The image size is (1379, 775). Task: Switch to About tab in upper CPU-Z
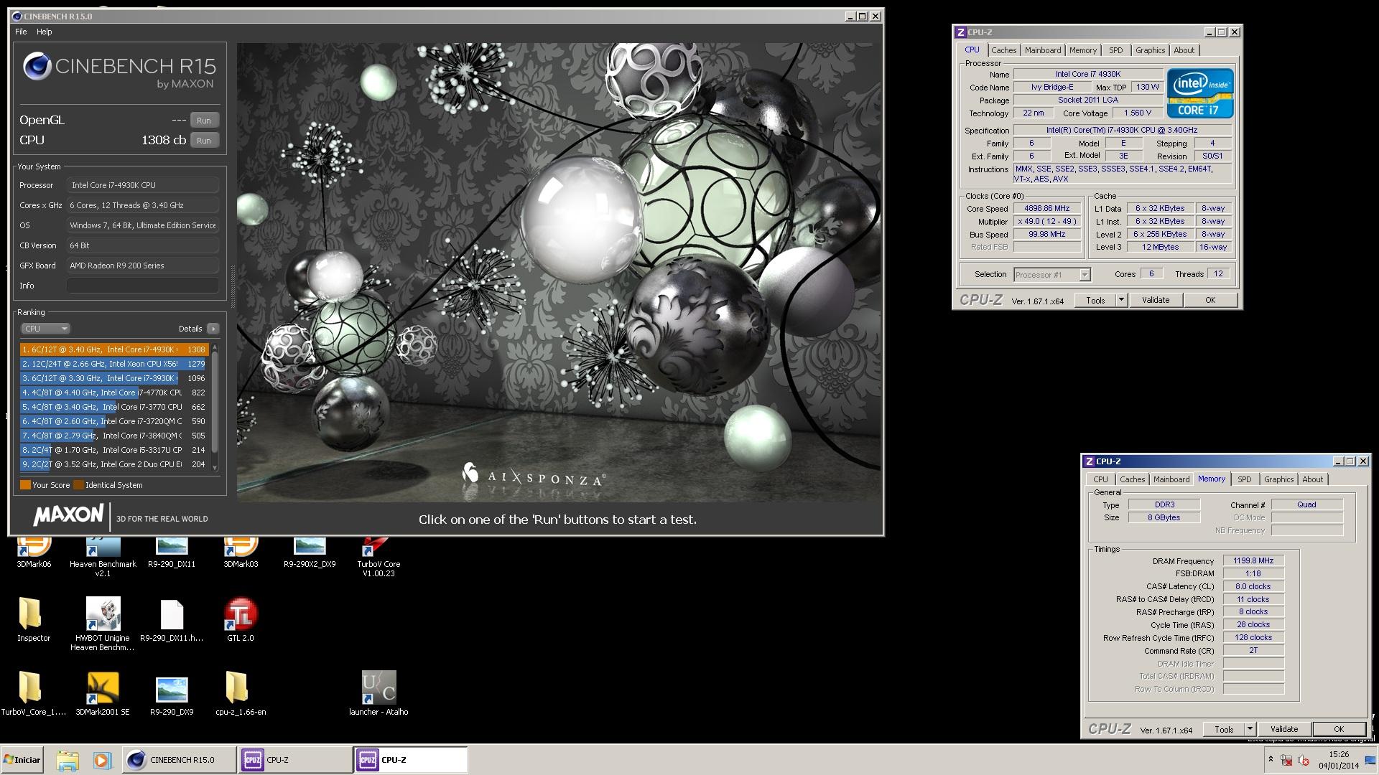(x=1184, y=50)
